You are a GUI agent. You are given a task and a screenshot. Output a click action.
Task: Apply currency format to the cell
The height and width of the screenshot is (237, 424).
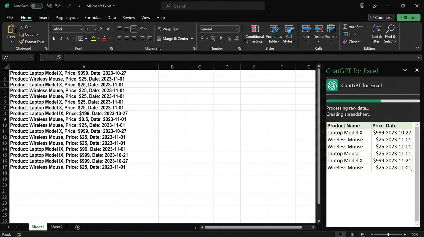click(202, 39)
